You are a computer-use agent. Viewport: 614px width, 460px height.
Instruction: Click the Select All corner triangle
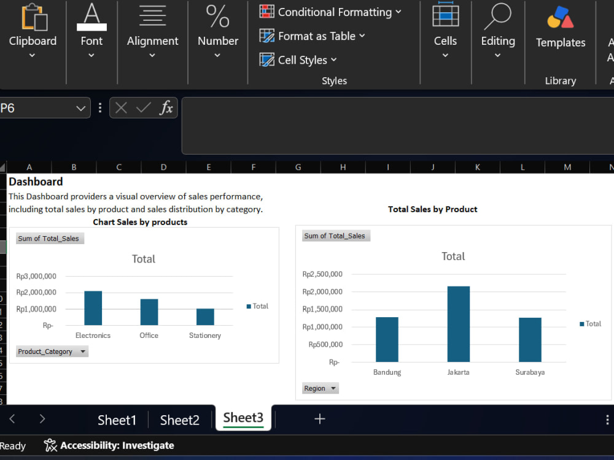(2, 167)
